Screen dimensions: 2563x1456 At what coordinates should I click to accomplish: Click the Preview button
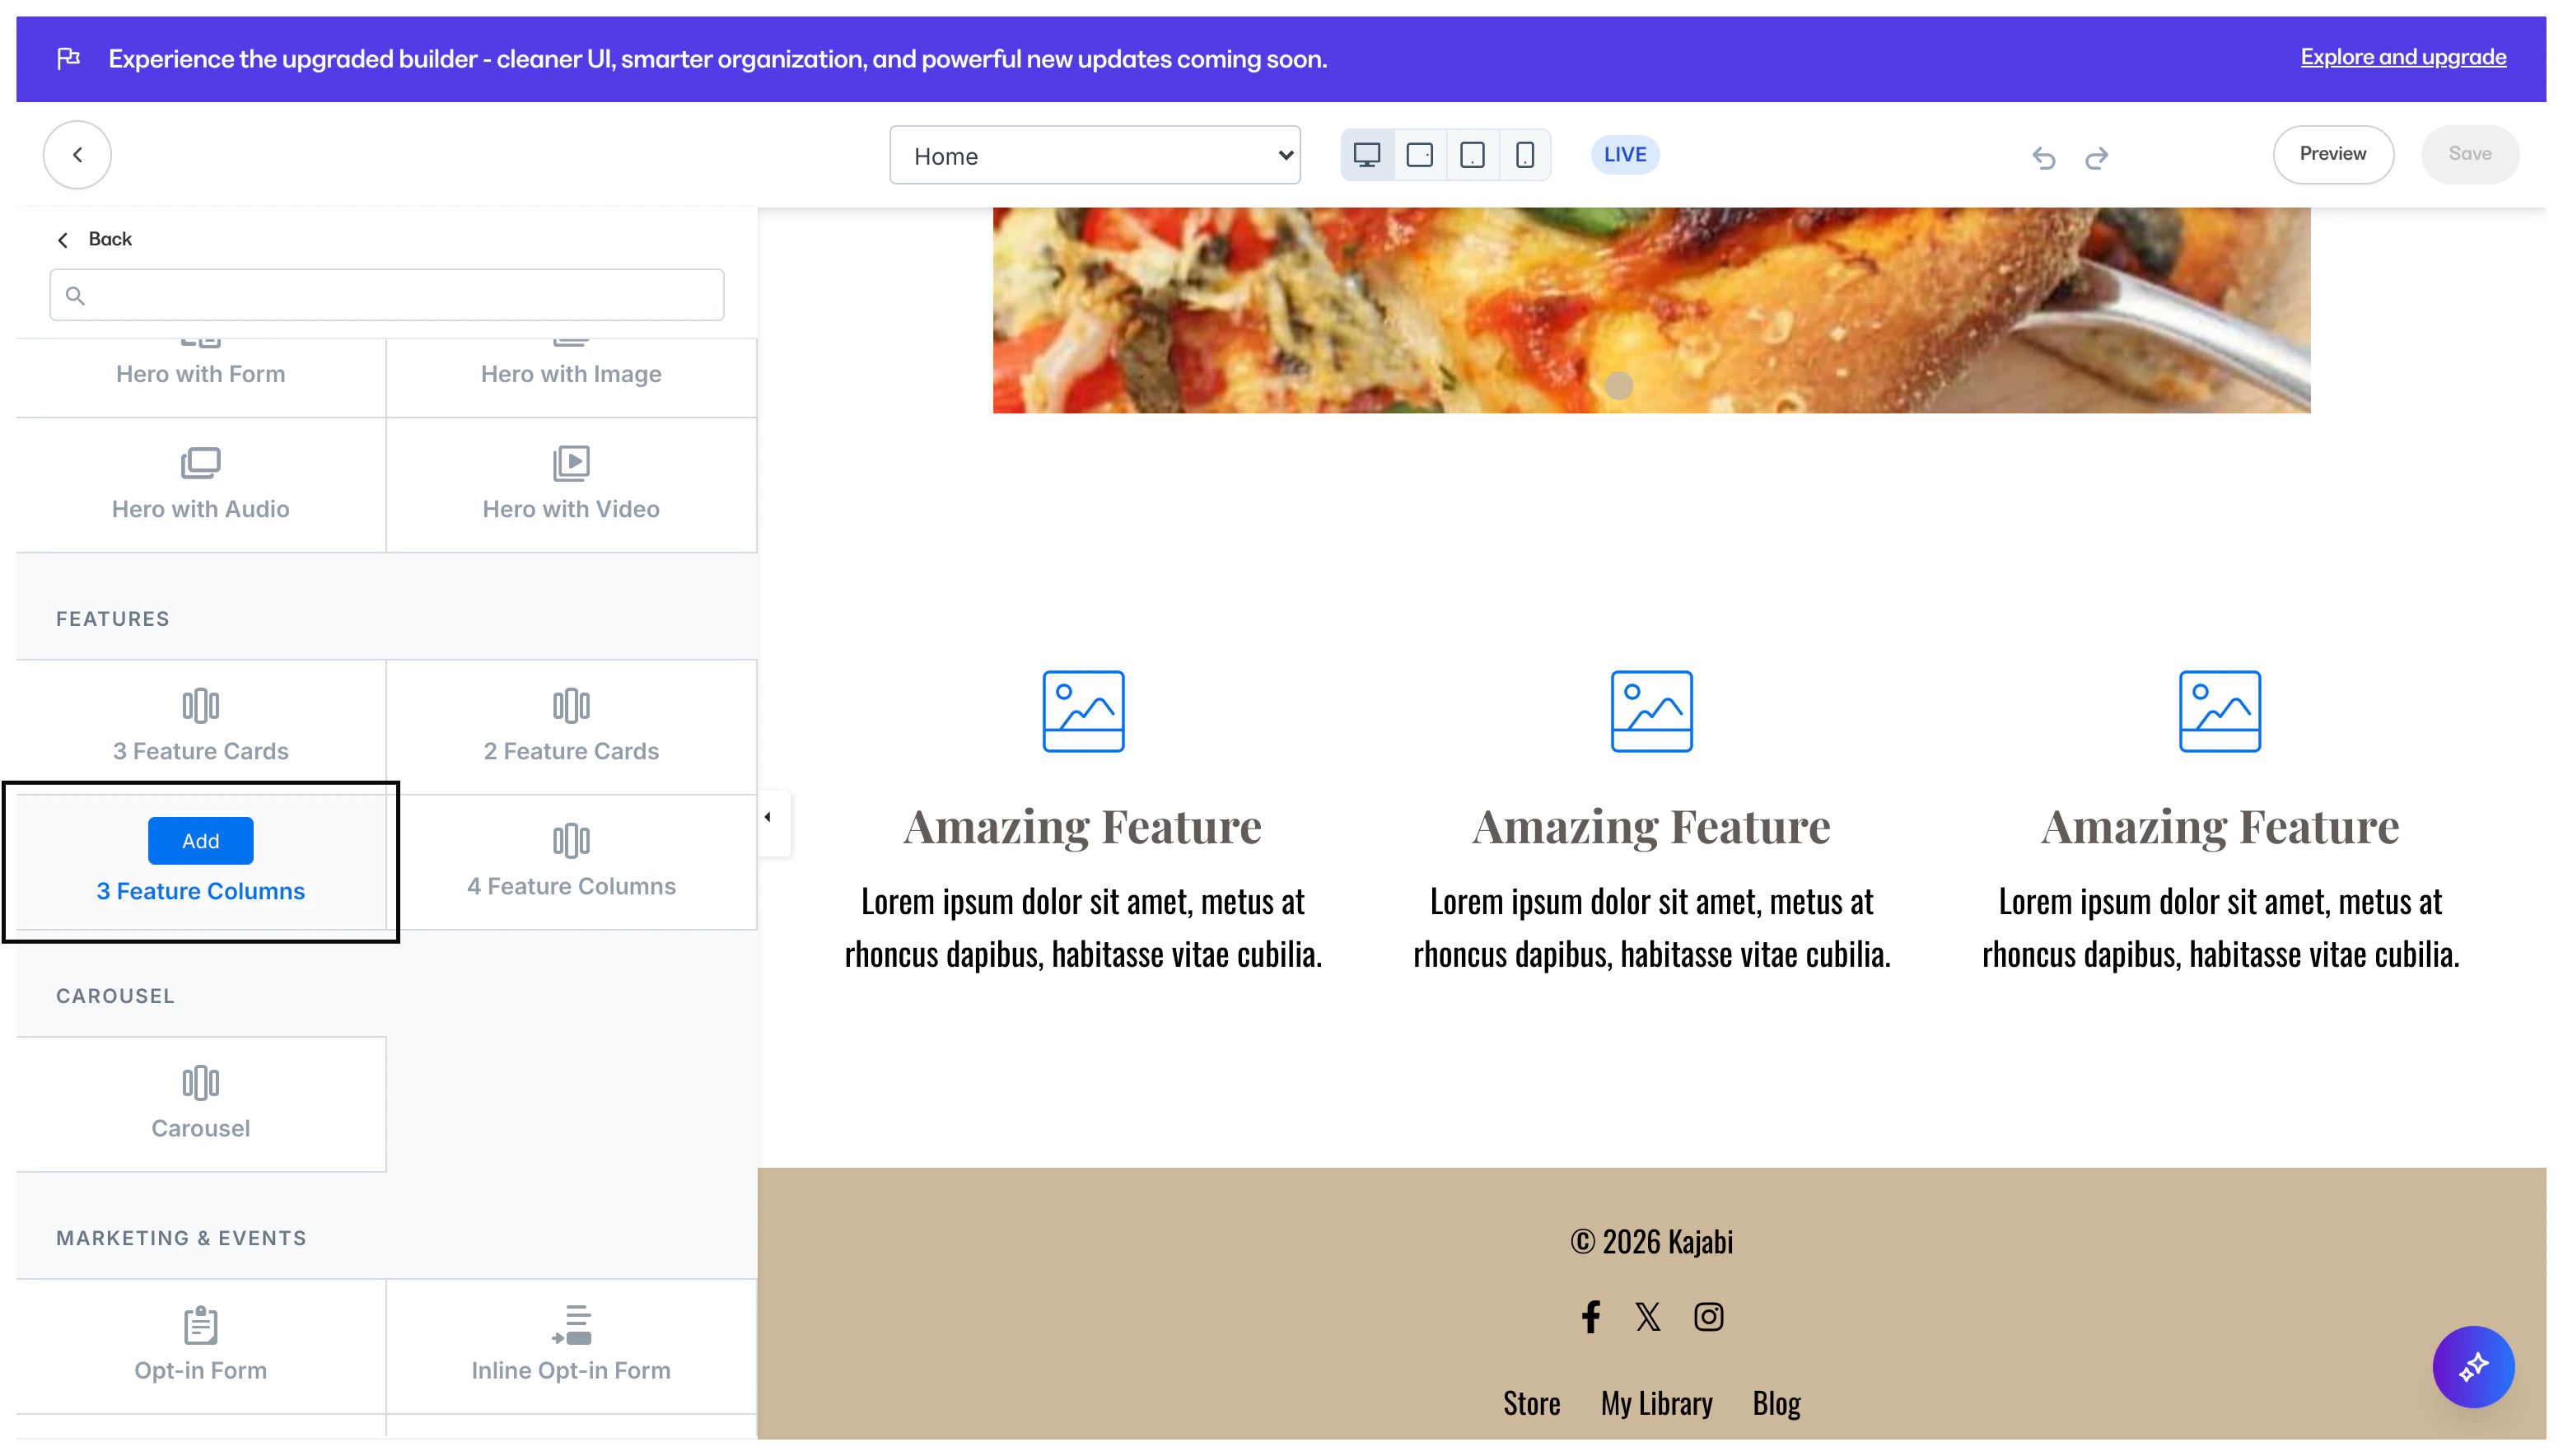point(2332,154)
